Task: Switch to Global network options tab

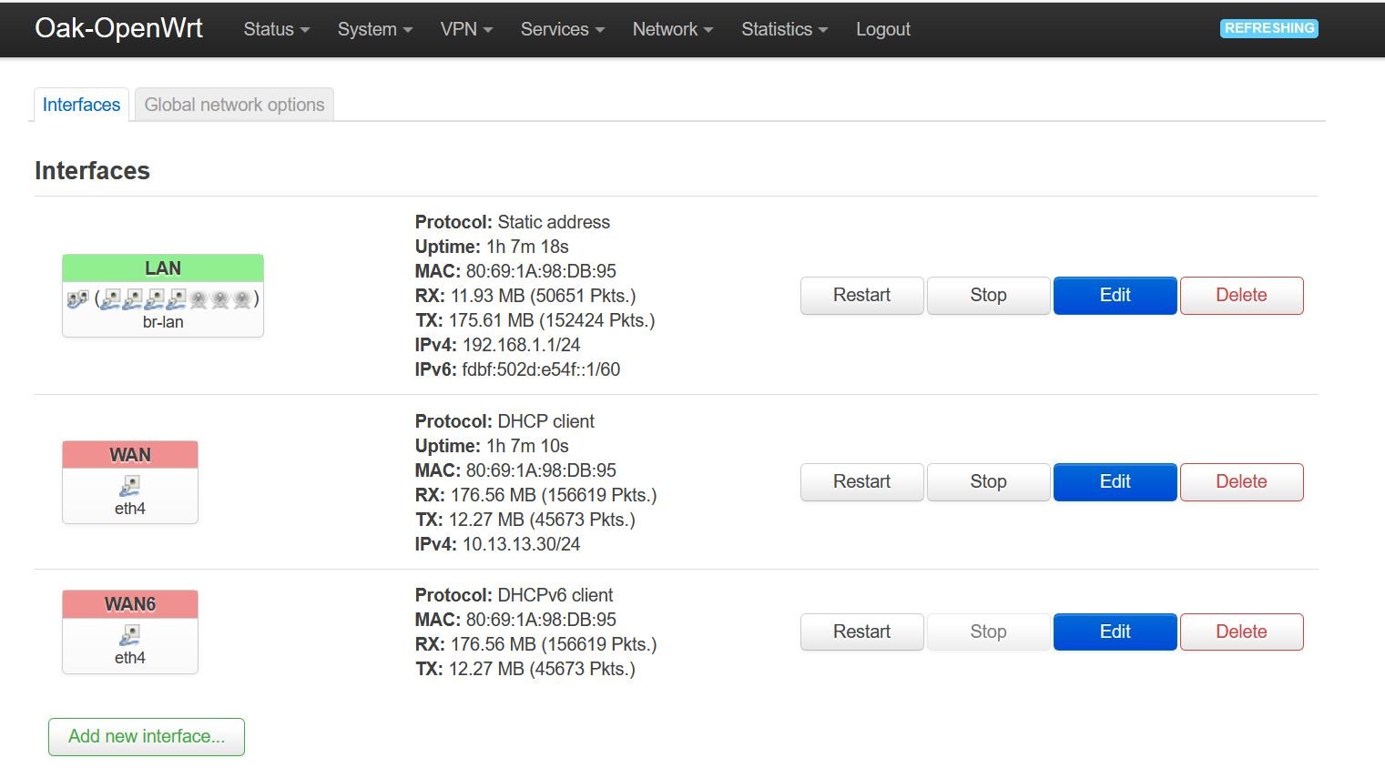Action: point(234,105)
